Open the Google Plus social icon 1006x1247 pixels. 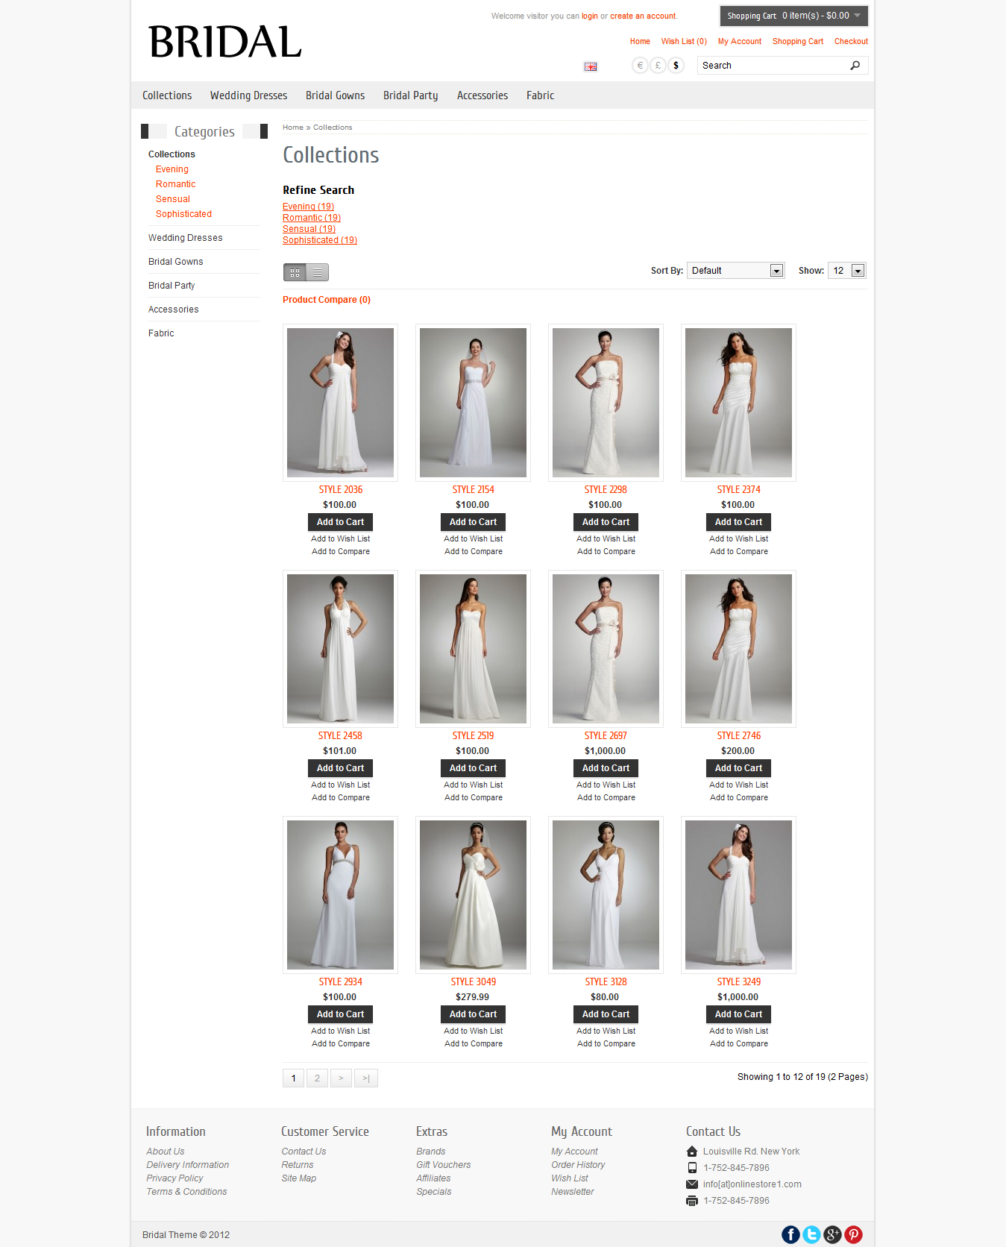pos(832,1234)
